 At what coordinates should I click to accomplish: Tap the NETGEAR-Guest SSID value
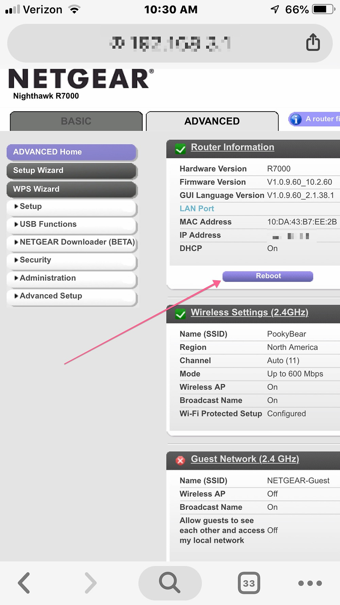coord(298,481)
